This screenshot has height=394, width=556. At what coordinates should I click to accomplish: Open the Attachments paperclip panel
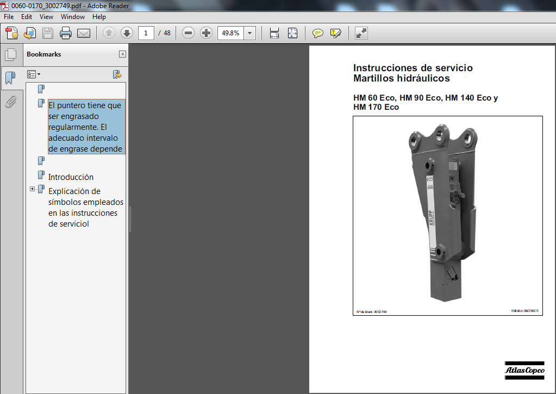coord(10,102)
